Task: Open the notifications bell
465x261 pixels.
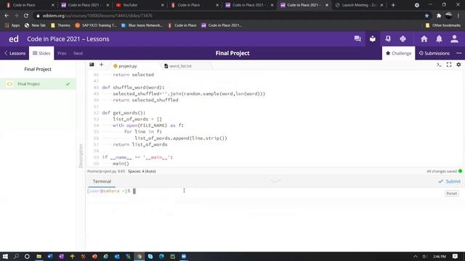Action: (x=439, y=38)
